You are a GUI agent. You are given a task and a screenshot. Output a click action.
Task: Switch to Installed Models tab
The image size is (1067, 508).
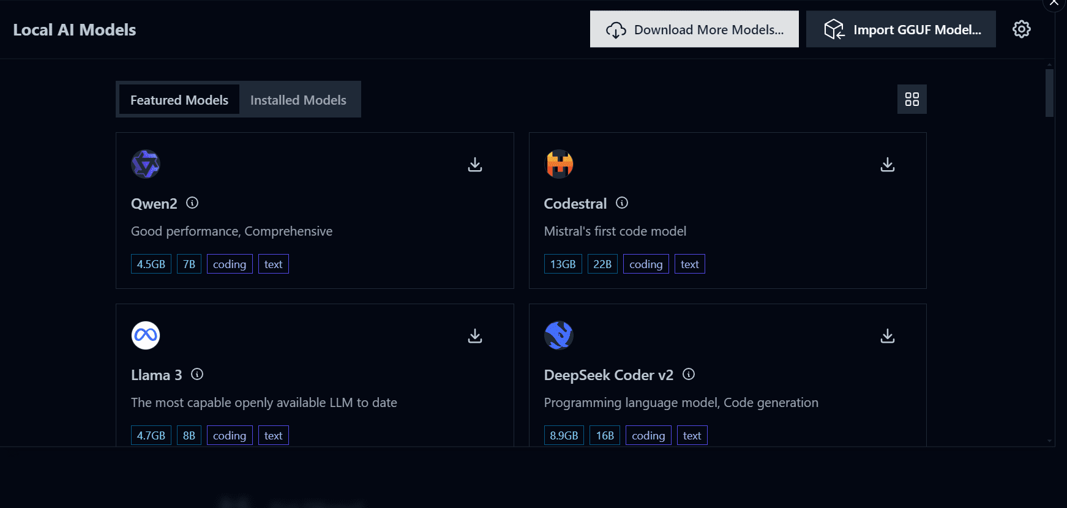click(298, 100)
